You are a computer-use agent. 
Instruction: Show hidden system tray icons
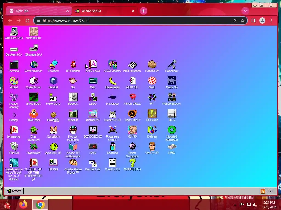[x=235, y=205]
